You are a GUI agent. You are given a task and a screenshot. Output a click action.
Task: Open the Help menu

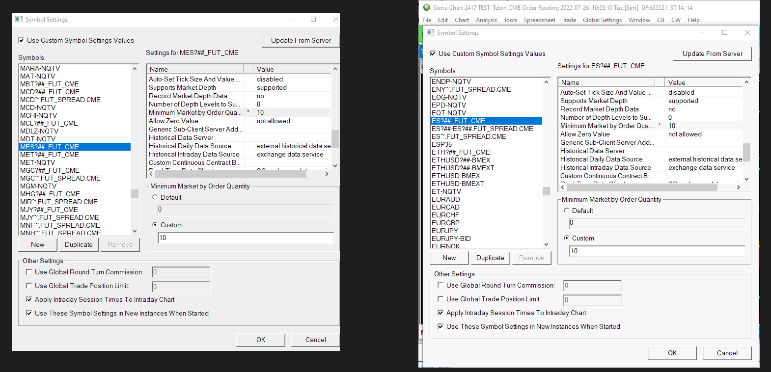click(x=693, y=20)
